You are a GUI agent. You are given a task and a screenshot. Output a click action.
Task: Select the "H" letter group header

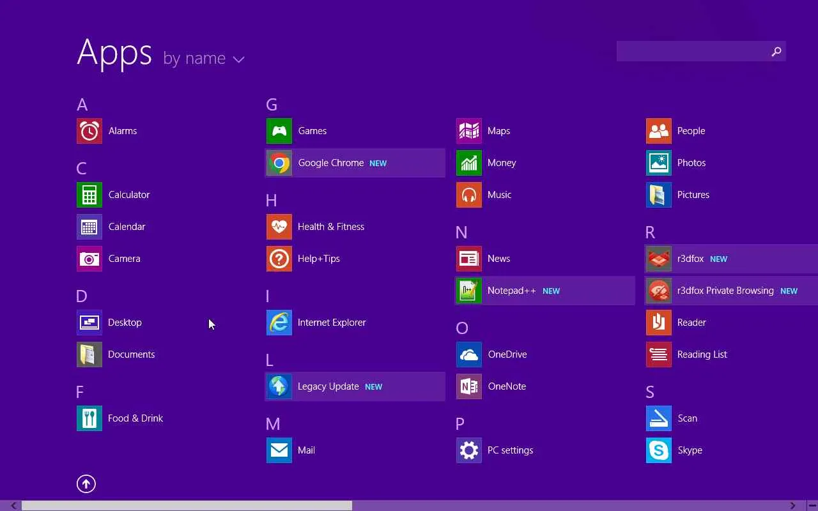272,201
